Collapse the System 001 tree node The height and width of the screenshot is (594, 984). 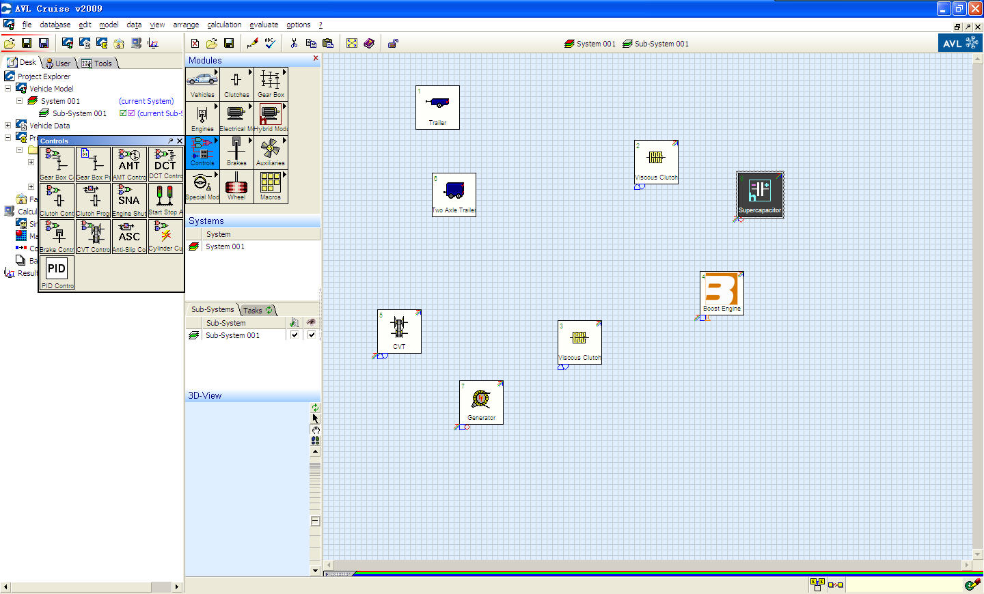(19, 100)
